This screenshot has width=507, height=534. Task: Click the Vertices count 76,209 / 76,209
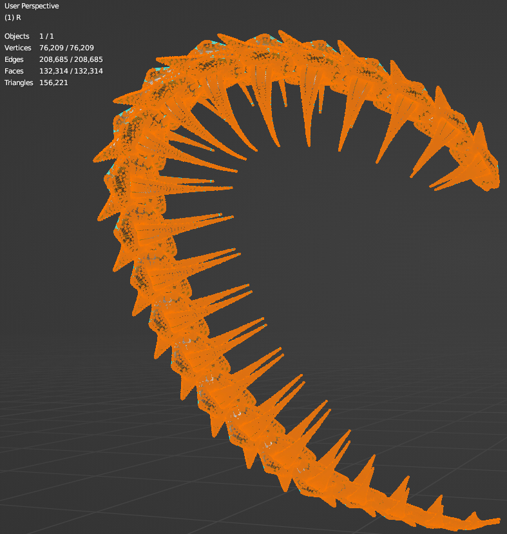[x=66, y=48]
